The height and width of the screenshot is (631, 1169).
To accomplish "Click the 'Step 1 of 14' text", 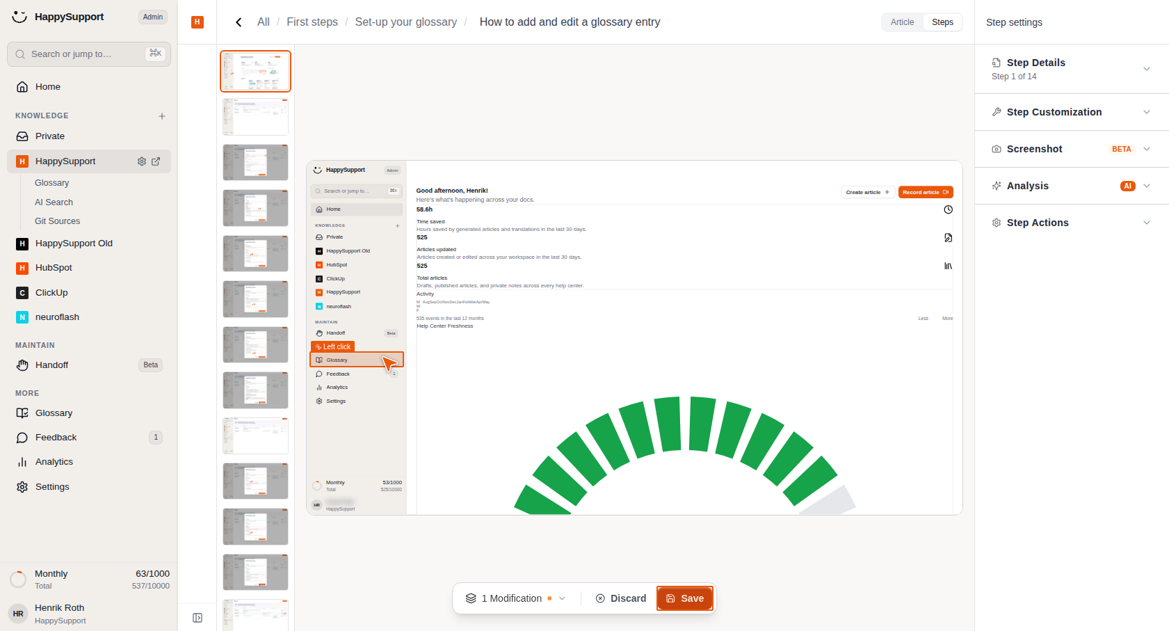I will coord(1014,77).
